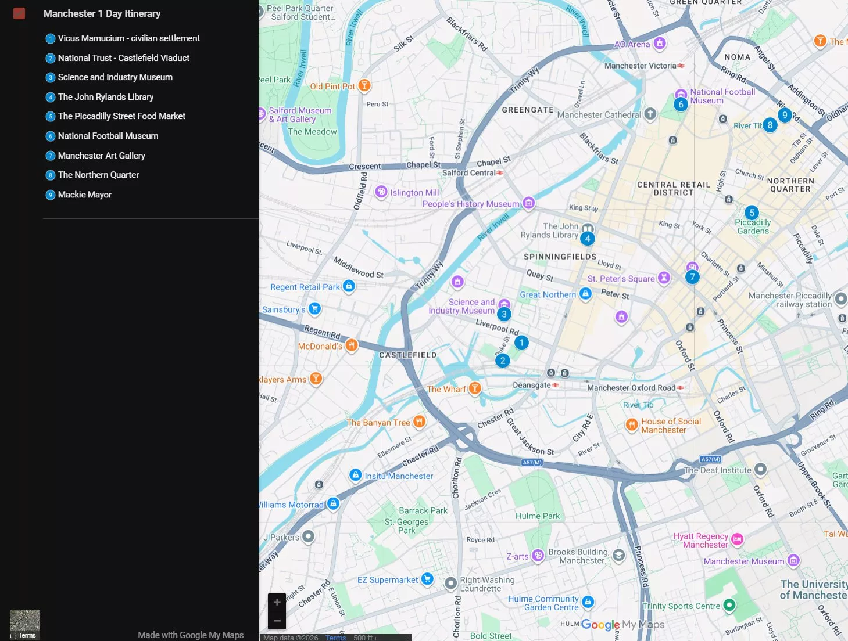The image size is (848, 641).
Task: Click The Deaf Institute pin icon
Action: click(x=760, y=469)
